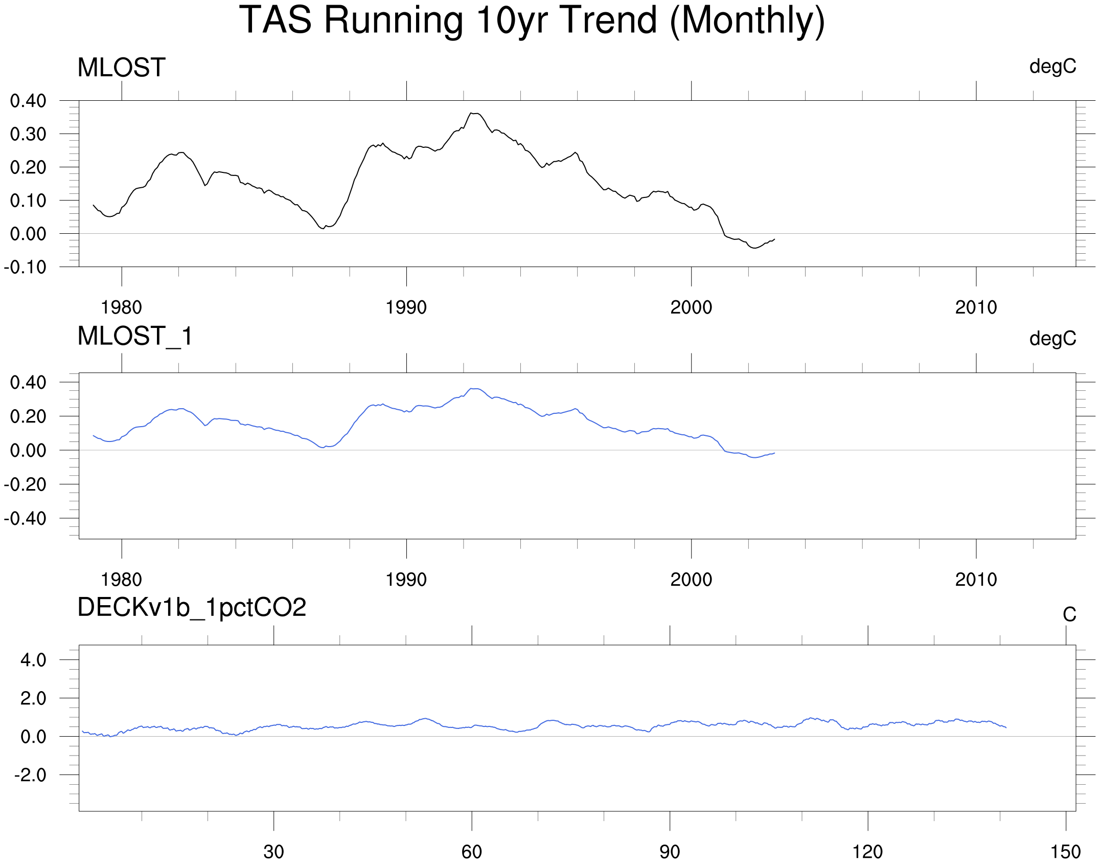Viewport: 1100px width, 863px height.
Task: Click the 1980 x-axis label under the MLOST_1 panel
Action: coord(121,580)
